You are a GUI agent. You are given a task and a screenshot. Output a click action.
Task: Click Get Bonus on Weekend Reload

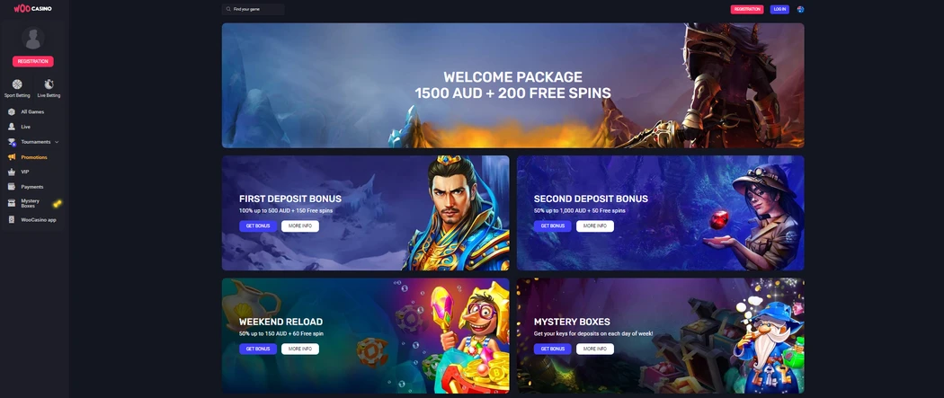(x=258, y=349)
